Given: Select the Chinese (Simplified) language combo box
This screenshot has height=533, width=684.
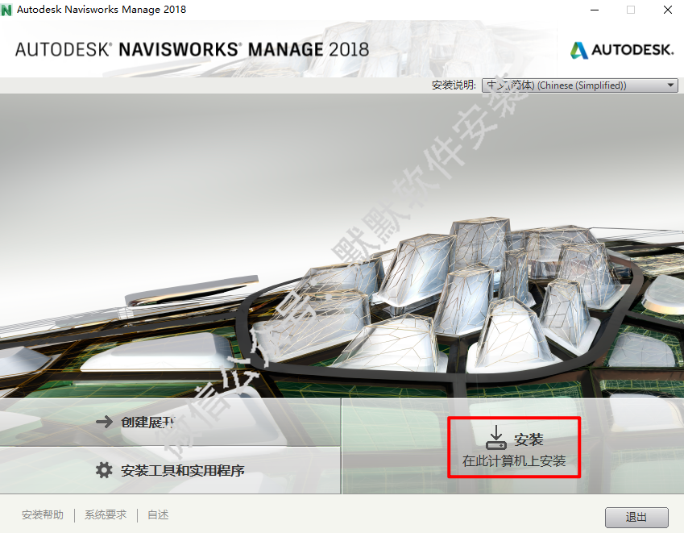Looking at the screenshot, I should [580, 85].
